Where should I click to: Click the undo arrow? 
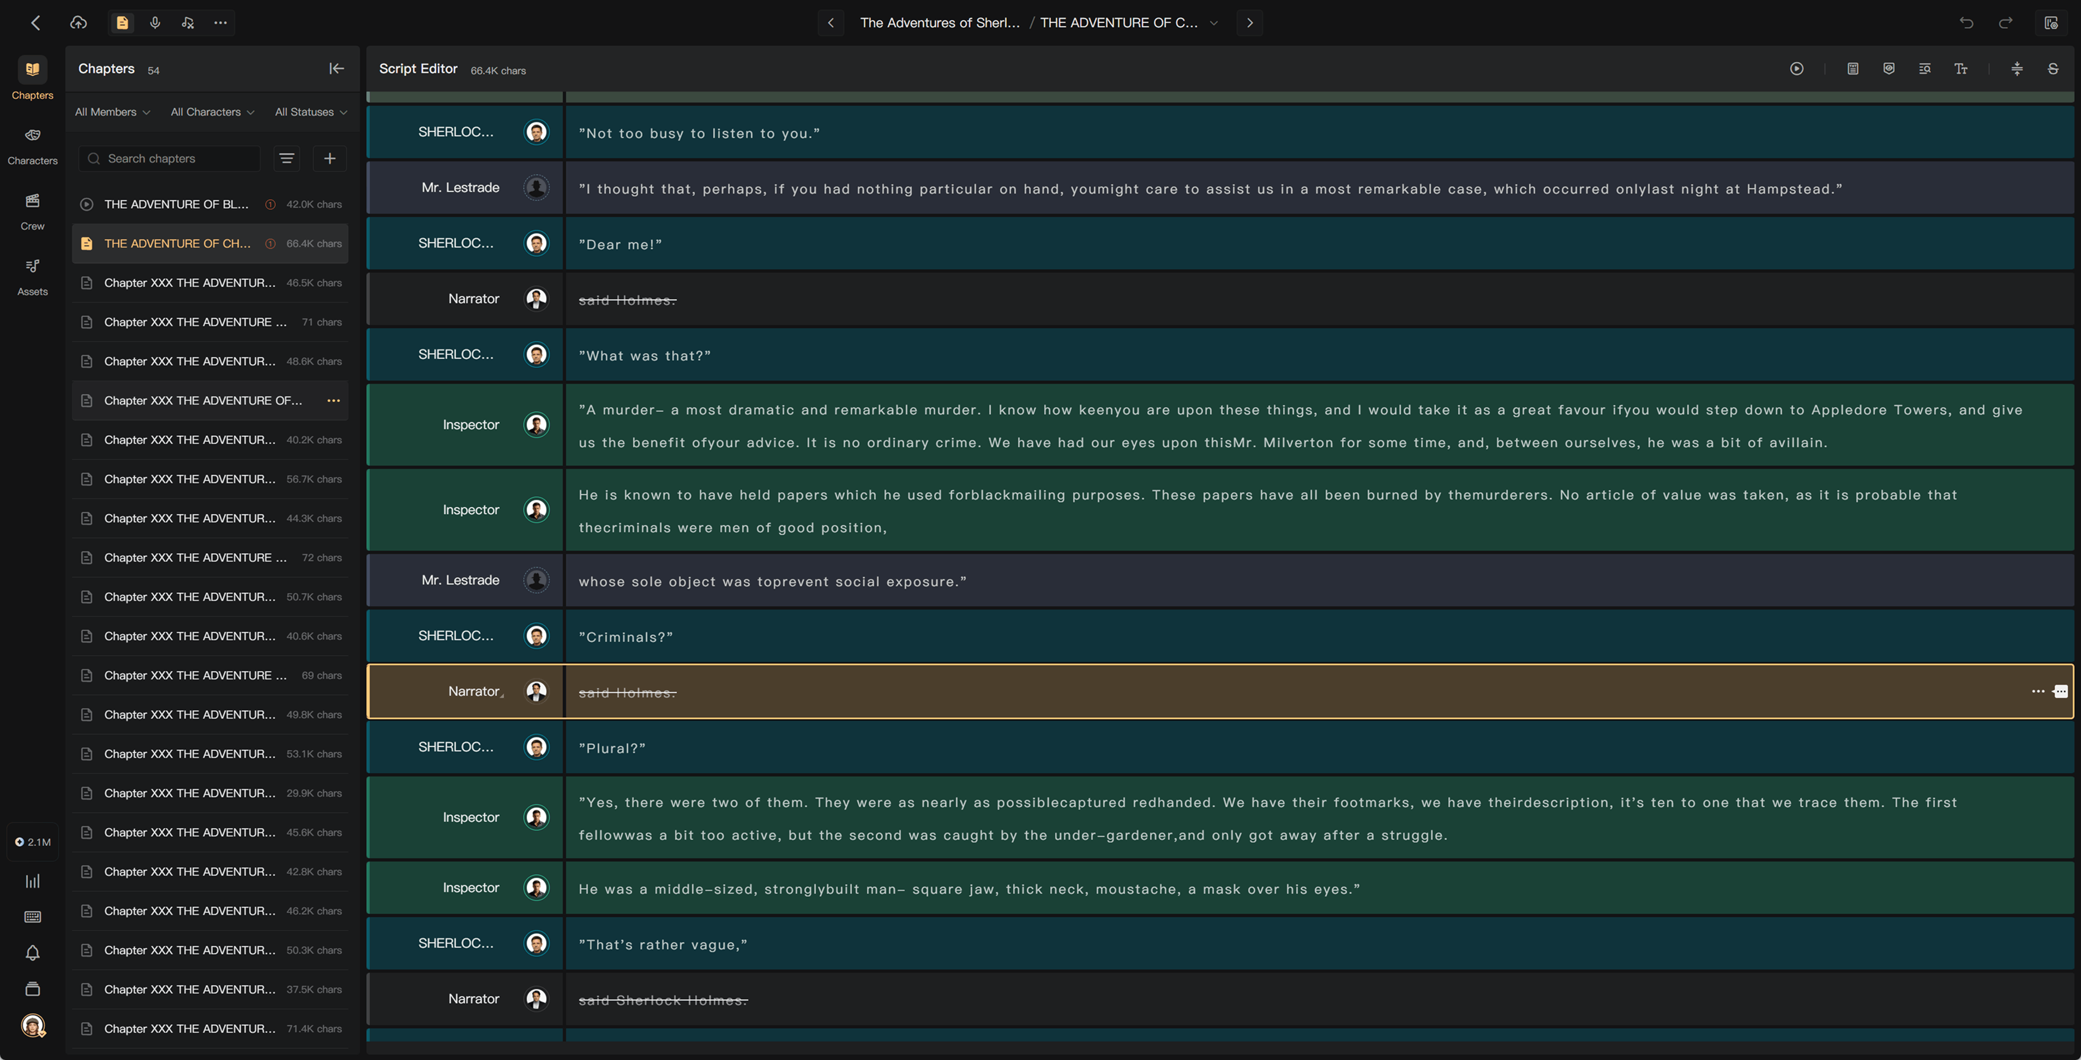pyautogui.click(x=1966, y=22)
